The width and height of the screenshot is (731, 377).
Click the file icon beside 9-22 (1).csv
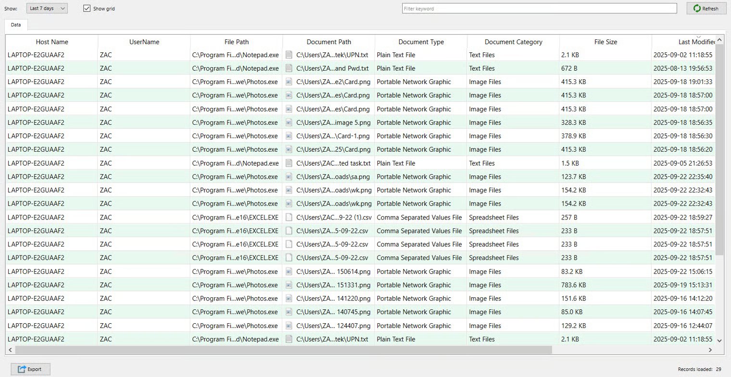click(289, 217)
